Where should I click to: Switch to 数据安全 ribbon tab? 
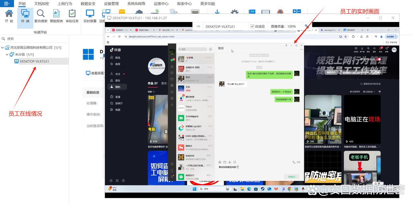click(x=88, y=4)
